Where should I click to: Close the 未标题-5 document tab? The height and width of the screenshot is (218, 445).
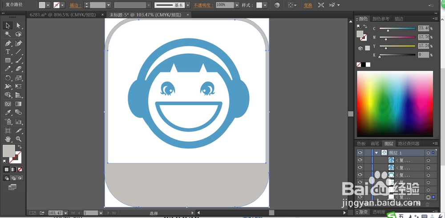pos(188,15)
